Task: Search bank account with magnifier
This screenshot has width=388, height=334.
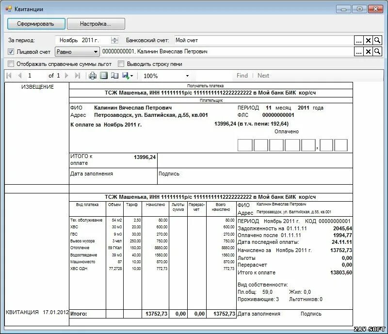Action: click(x=377, y=40)
